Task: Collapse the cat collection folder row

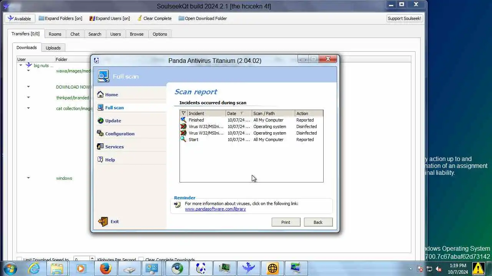Action: click(x=28, y=108)
